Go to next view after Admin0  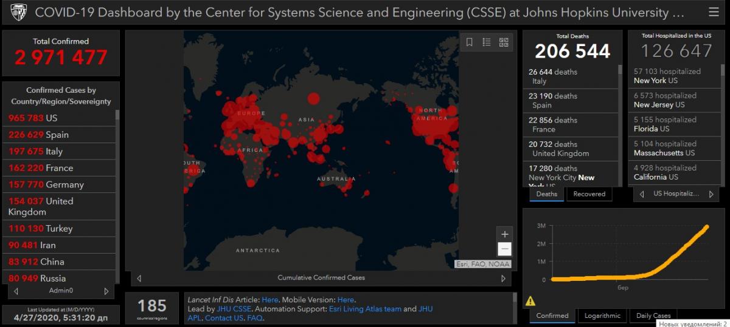[x=106, y=291]
